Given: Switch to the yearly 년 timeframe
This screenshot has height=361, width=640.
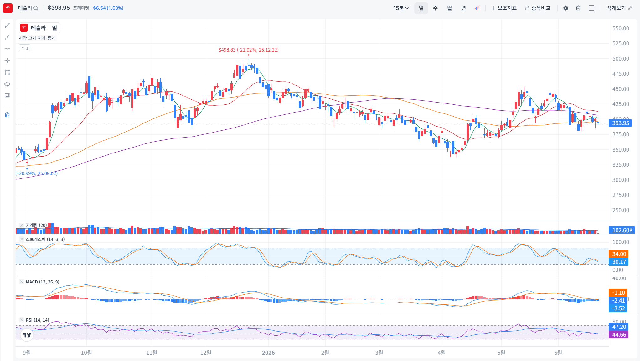Looking at the screenshot, I should click(463, 8).
